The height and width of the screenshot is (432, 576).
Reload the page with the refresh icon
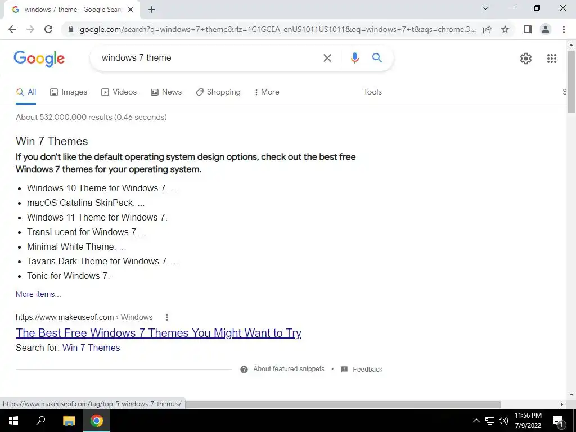tap(48, 29)
